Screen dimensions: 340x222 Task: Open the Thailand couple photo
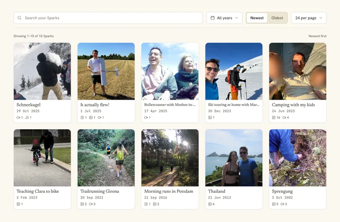click(234, 158)
